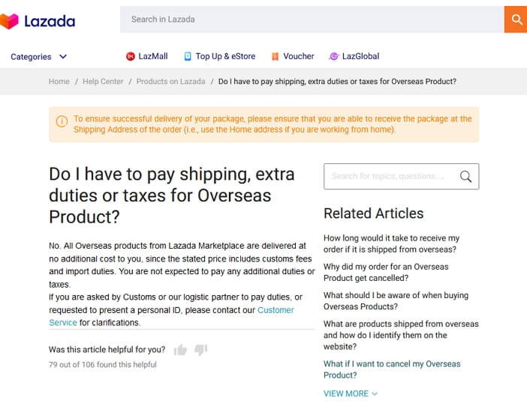527x409 pixels.
Task: Open the Top Up & eStore menu item
Action: tap(220, 56)
